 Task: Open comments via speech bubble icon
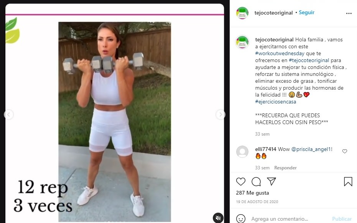click(256, 182)
